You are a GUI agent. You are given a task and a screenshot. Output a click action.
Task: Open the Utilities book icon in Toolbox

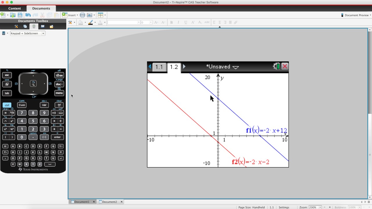click(x=43, y=26)
